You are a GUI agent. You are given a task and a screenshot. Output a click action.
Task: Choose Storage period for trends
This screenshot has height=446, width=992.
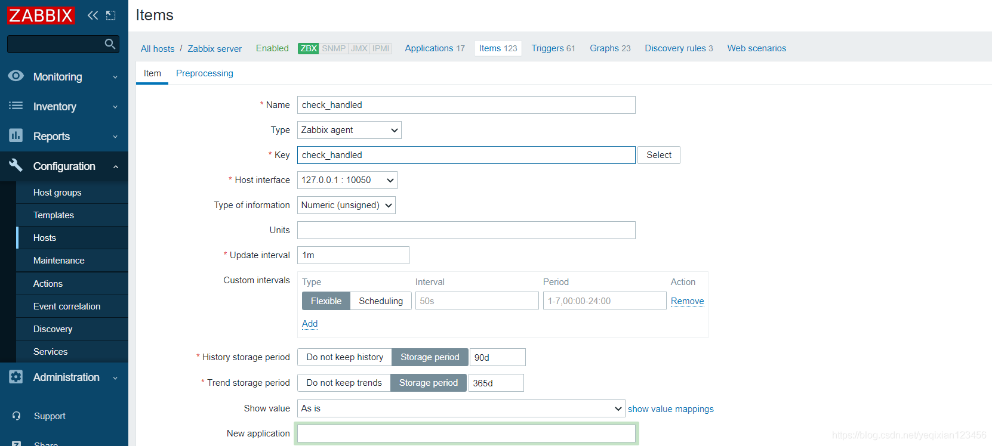pyautogui.click(x=429, y=382)
